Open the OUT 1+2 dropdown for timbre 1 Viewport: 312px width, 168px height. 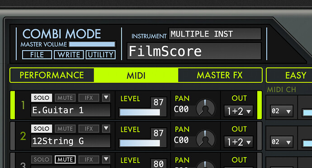point(238,111)
